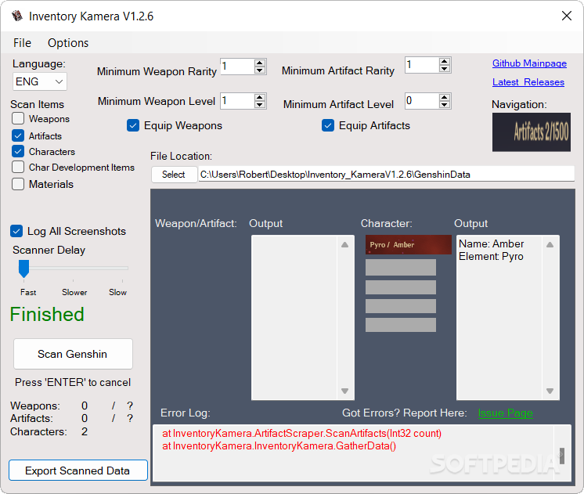Enable Char Development Items checkbox
This screenshot has height=494, width=584.
[x=18, y=167]
